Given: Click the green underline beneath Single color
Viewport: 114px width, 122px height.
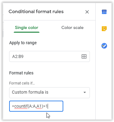Looking at the screenshot, I should [27, 32].
